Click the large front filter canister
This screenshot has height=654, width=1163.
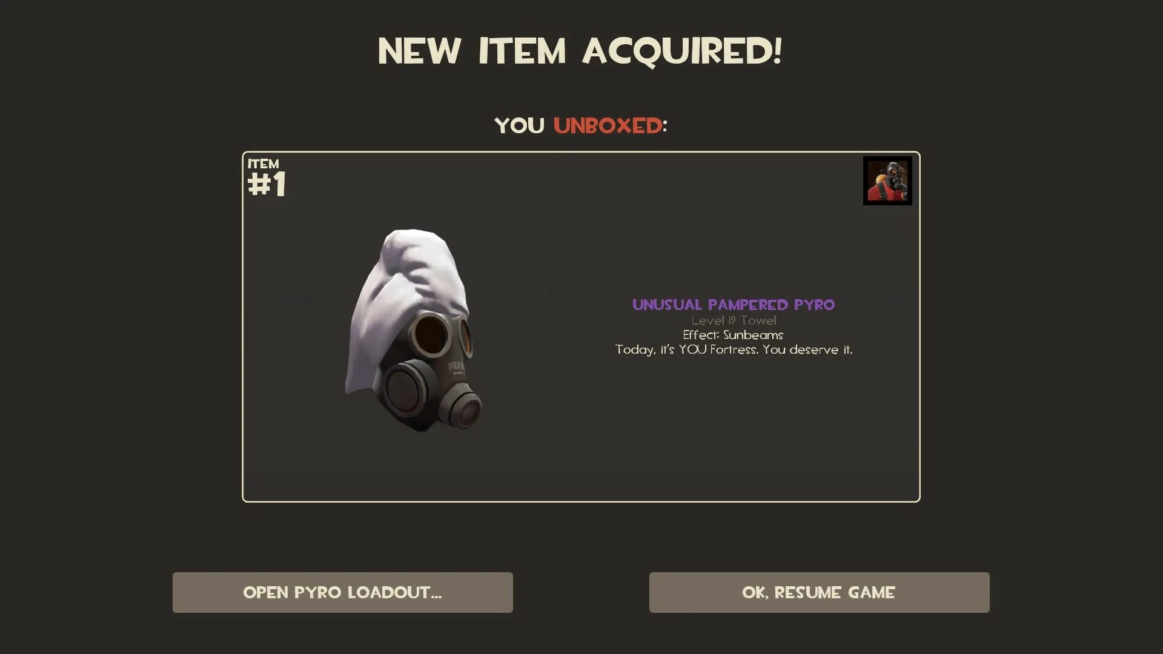[403, 389]
